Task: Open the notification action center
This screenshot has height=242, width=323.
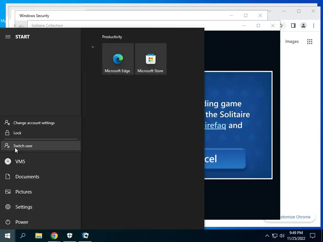Action: (313, 236)
